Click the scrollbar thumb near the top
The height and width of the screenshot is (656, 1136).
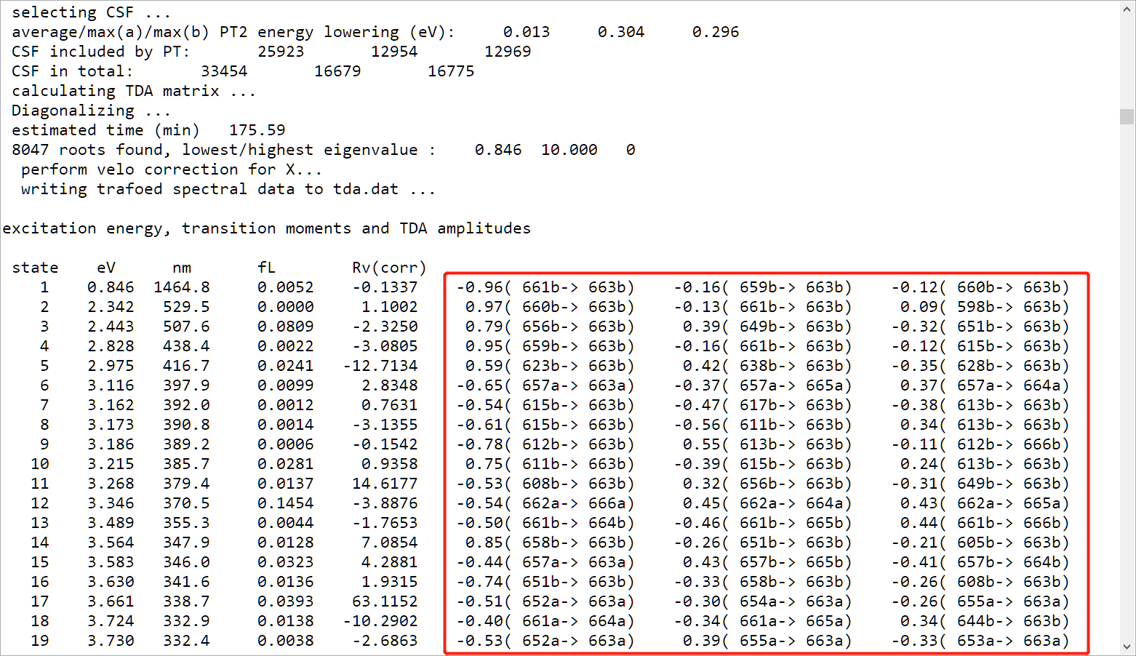(1124, 116)
